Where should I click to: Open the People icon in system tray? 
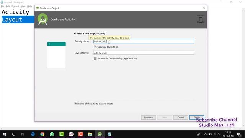(199, 134)
